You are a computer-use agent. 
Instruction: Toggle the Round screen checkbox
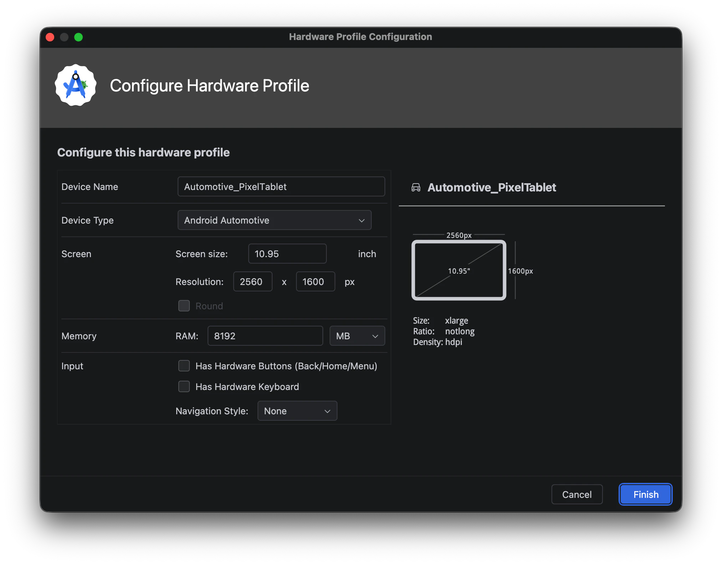(x=184, y=306)
